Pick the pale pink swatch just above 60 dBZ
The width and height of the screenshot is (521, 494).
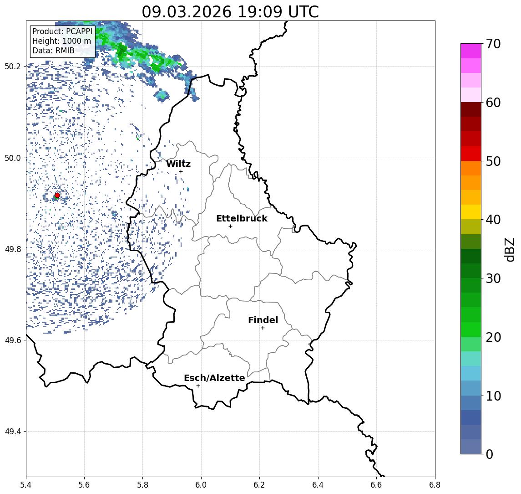tap(471, 95)
